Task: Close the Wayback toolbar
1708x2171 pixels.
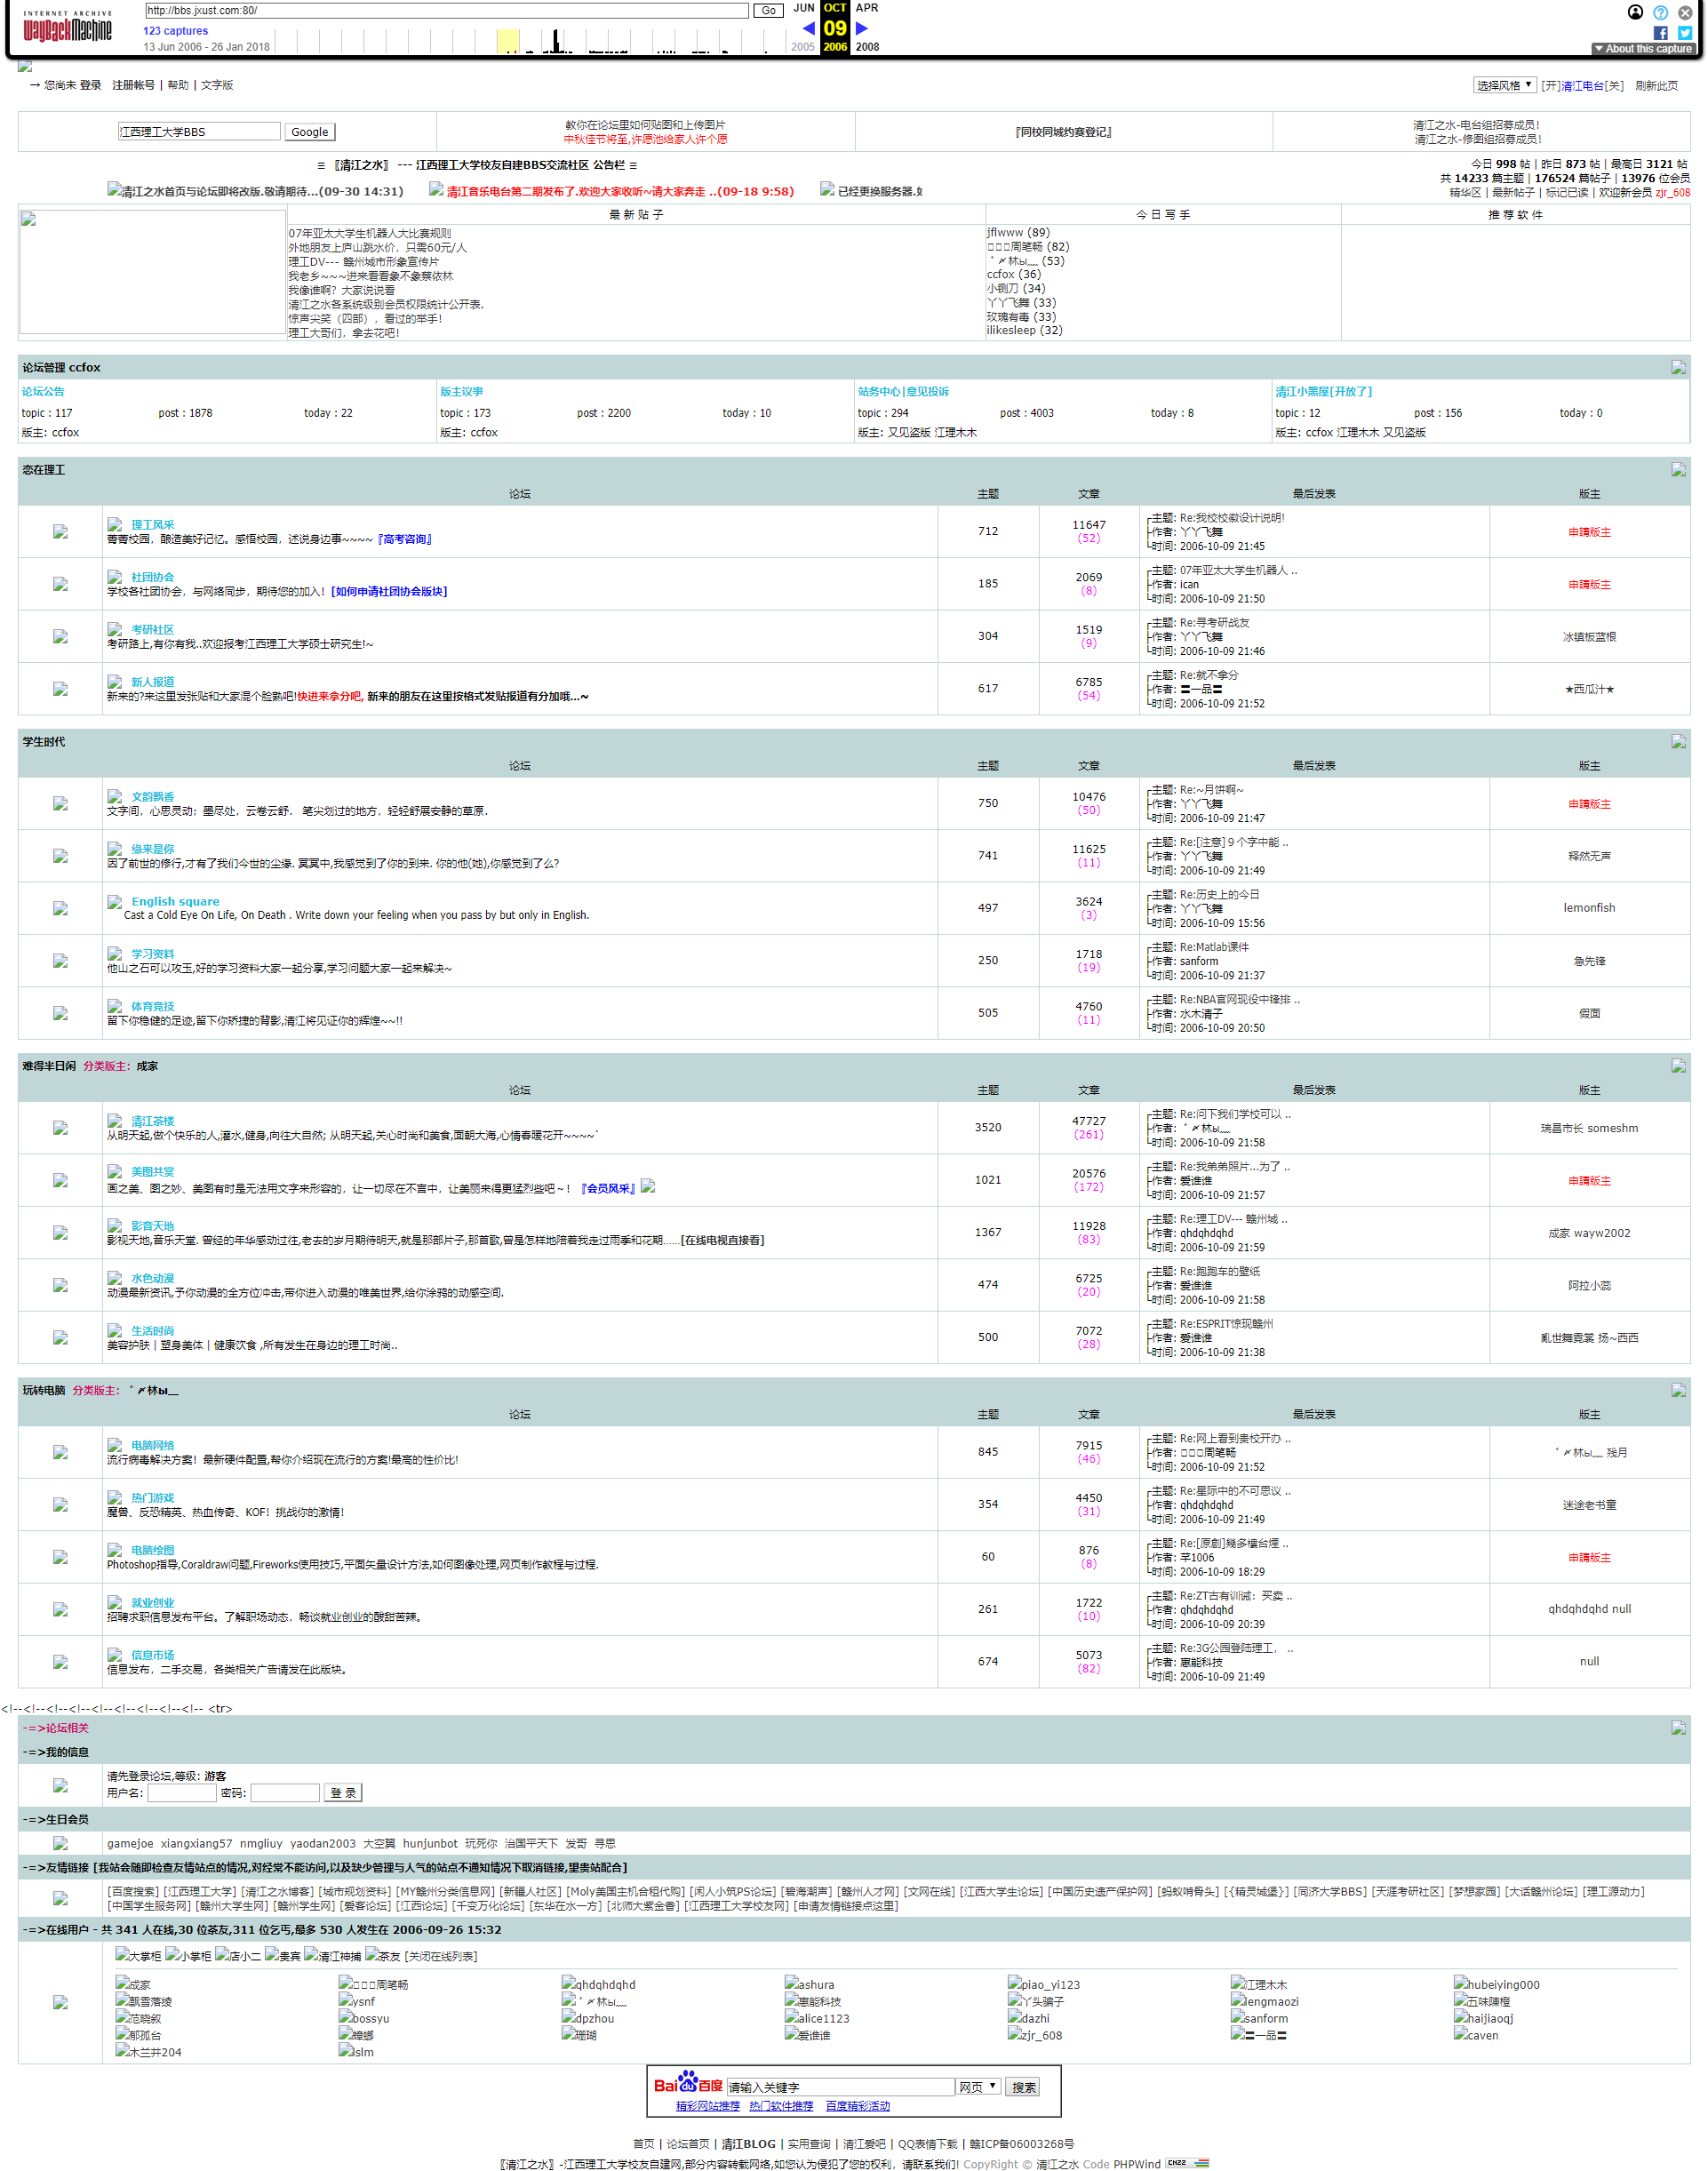Action: (x=1685, y=12)
